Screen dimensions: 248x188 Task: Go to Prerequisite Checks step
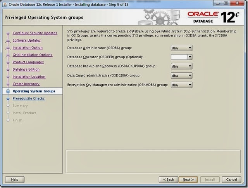click(29, 98)
